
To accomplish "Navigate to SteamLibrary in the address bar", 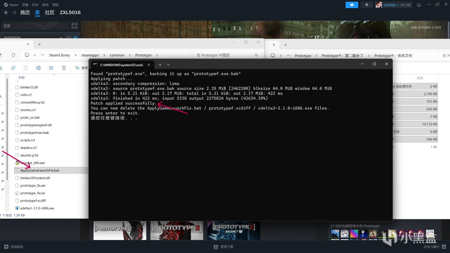I will [x=59, y=55].
